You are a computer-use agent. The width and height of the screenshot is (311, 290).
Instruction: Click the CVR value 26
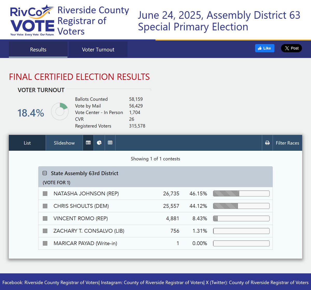(x=132, y=119)
